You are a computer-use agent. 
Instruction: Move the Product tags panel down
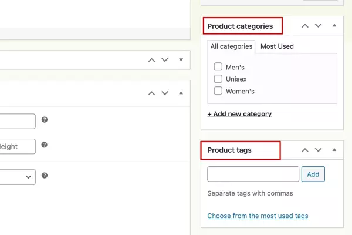[x=318, y=150]
